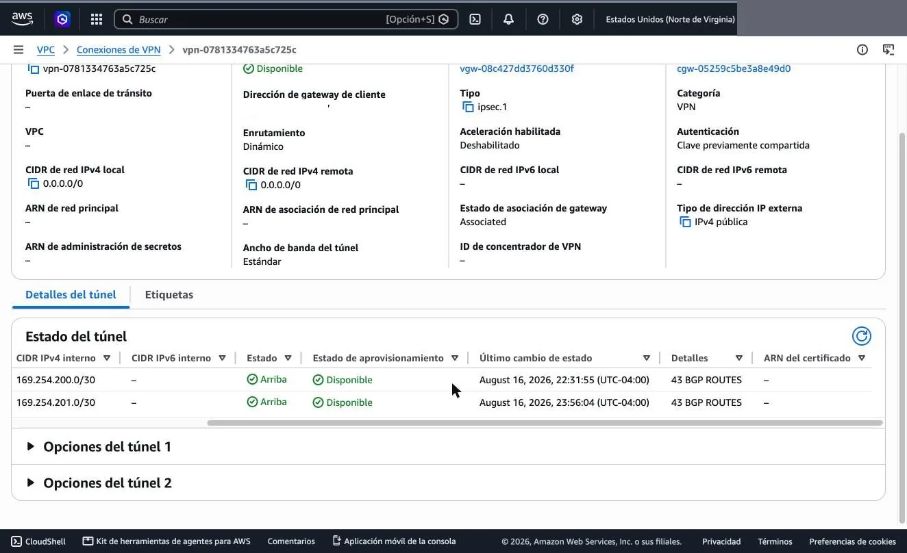Click the Arriba status icon for tunnel 169.254.201.0/30
The image size is (907, 553).
point(252,402)
